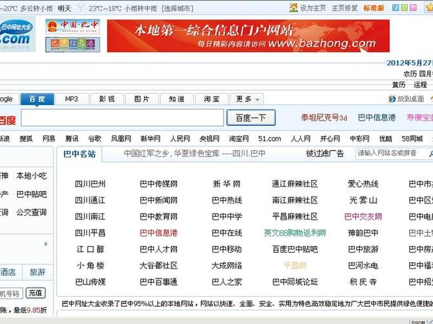Open the 四川巴州 site link
433x324 pixels.
click(90, 184)
